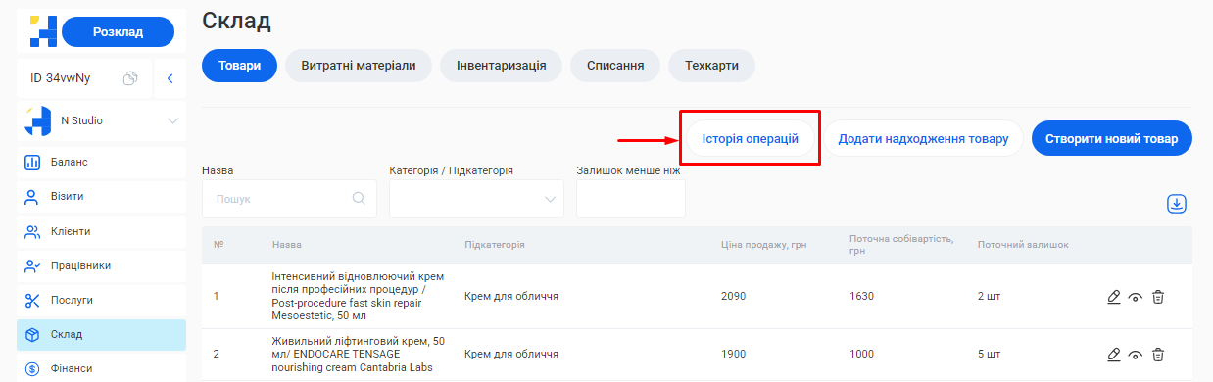
Task: Switch to the Інвентаризація tab
Action: point(501,66)
